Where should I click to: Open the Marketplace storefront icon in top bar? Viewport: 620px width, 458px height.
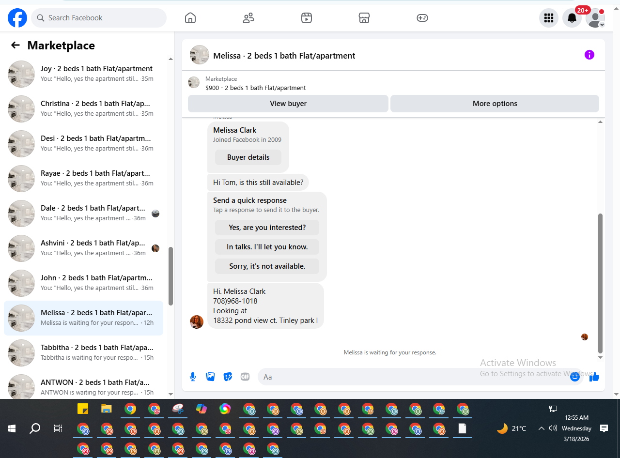coord(364,18)
